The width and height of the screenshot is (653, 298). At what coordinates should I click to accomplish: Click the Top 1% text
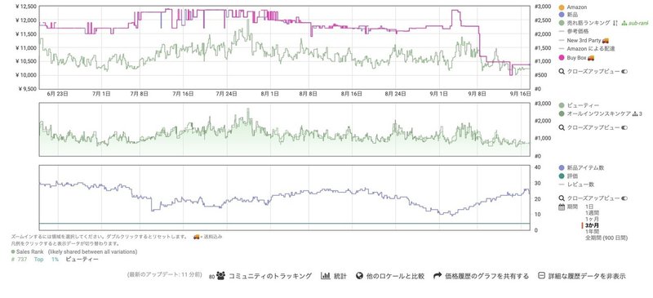point(47,260)
